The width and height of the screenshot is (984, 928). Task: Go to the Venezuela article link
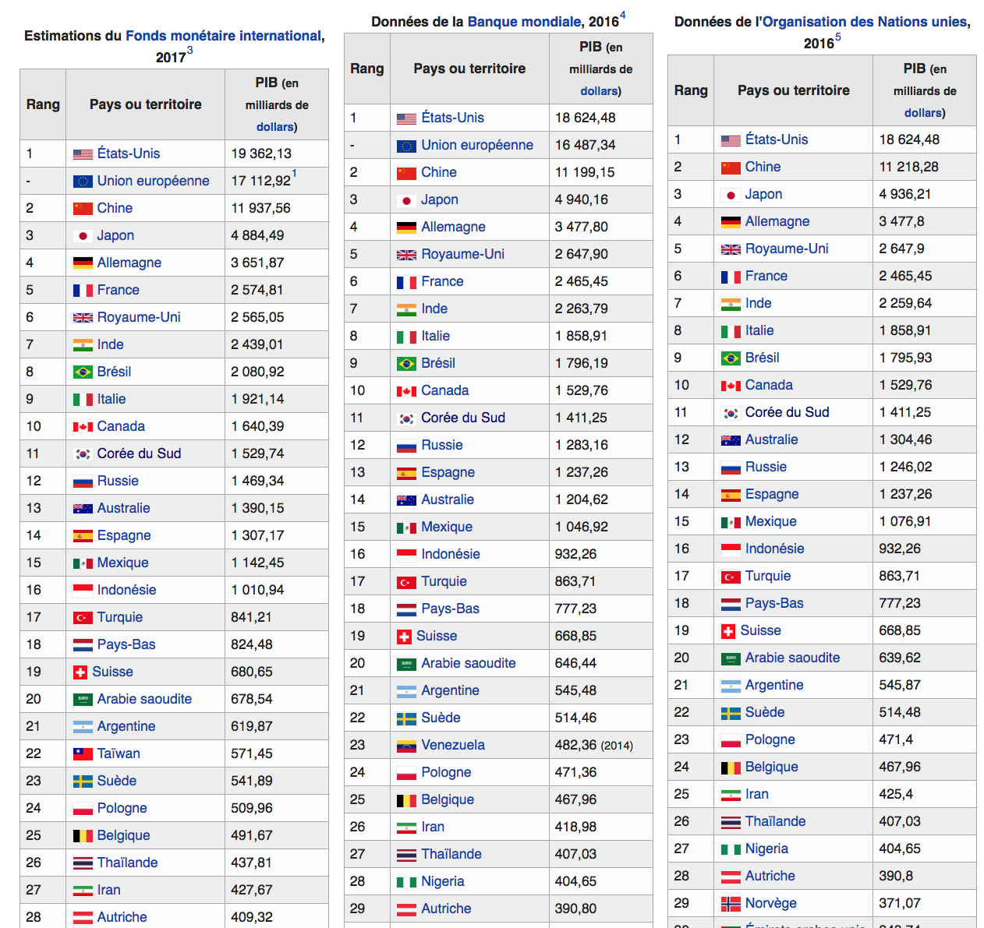[452, 745]
